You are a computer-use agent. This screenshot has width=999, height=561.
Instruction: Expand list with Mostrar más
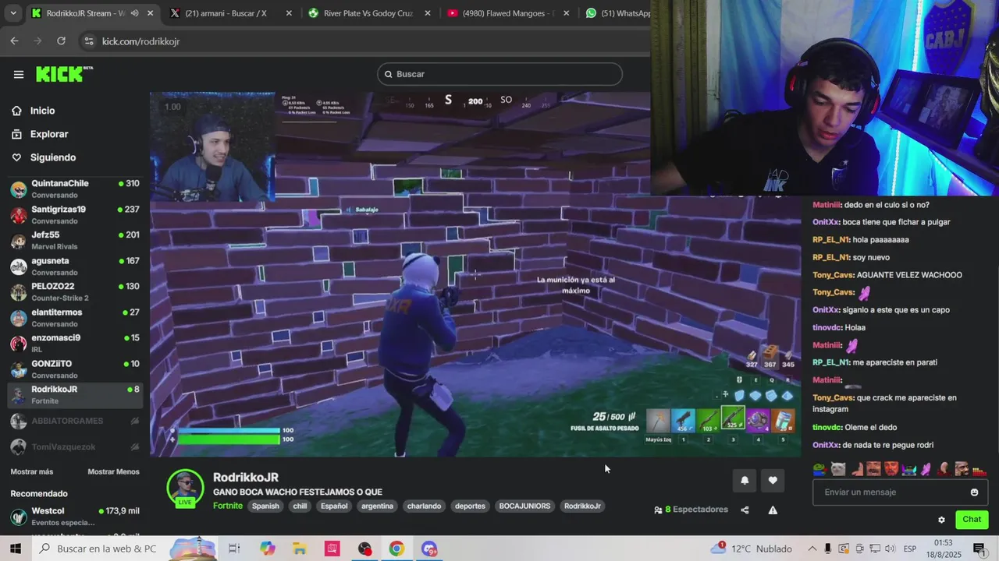(32, 472)
